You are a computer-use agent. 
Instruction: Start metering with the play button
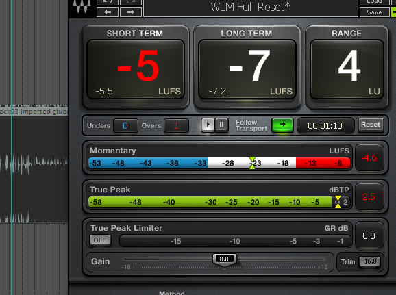pyautogui.click(x=208, y=125)
